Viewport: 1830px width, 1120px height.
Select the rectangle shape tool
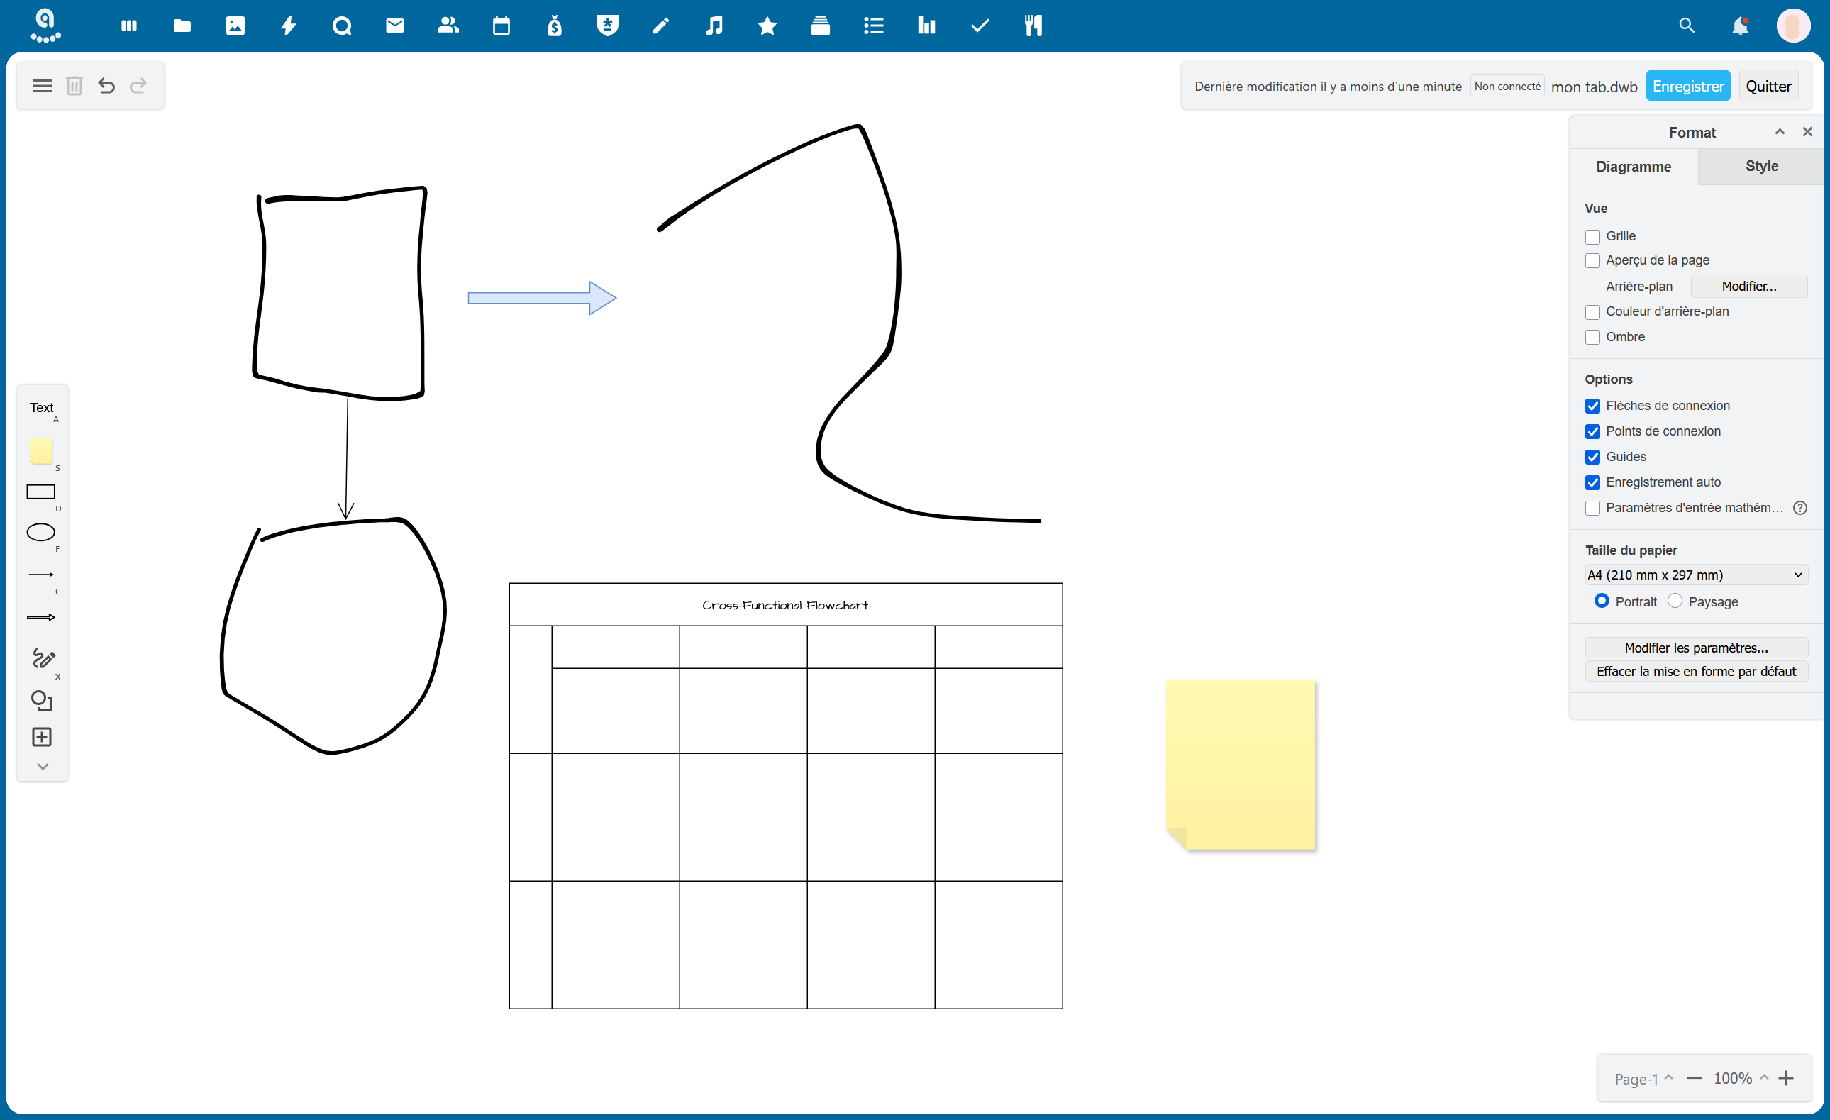tap(41, 492)
